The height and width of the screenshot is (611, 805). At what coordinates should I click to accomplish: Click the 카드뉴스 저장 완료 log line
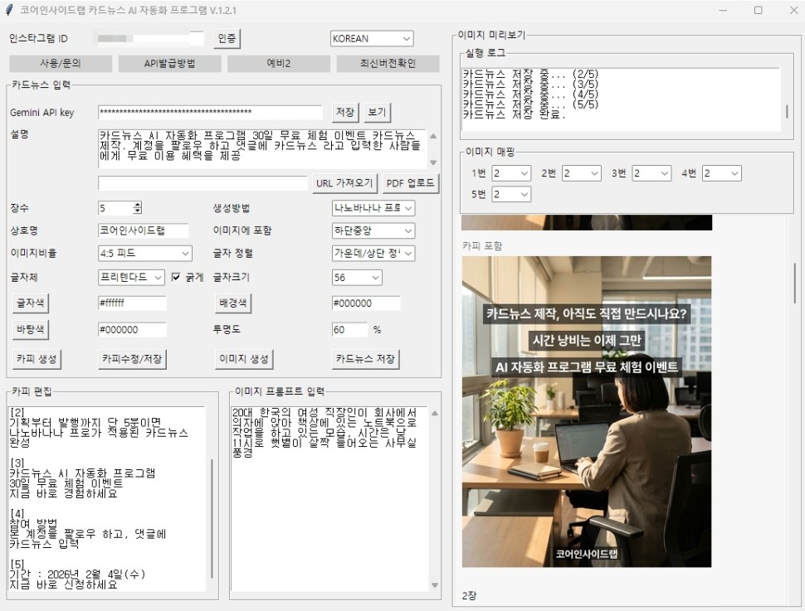pyautogui.click(x=514, y=114)
